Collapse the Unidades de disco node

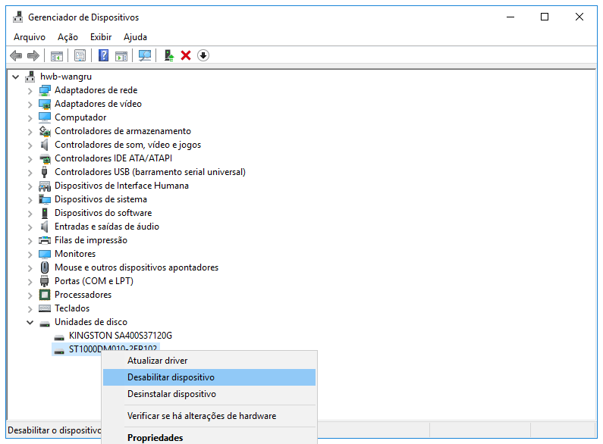pyautogui.click(x=30, y=322)
